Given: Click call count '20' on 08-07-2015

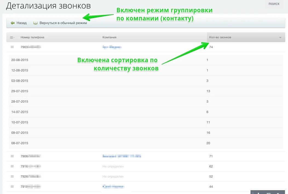Looking at the screenshot, I should click(x=208, y=143).
